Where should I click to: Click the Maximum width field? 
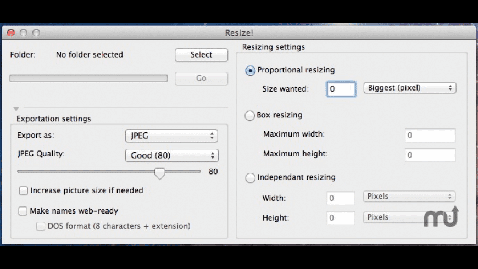click(x=430, y=136)
